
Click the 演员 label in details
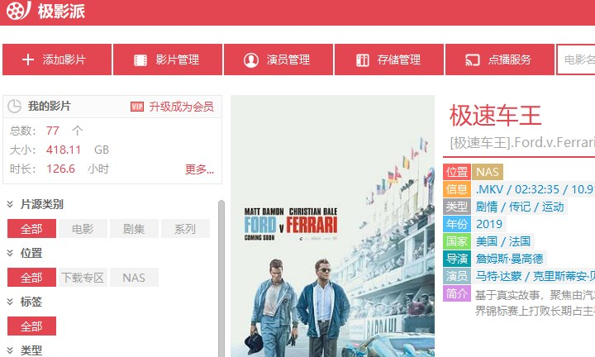pos(457,276)
